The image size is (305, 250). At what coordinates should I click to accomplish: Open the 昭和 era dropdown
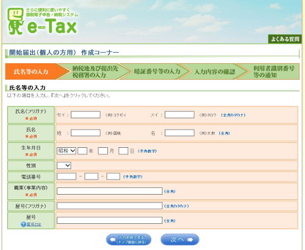(x=66, y=151)
